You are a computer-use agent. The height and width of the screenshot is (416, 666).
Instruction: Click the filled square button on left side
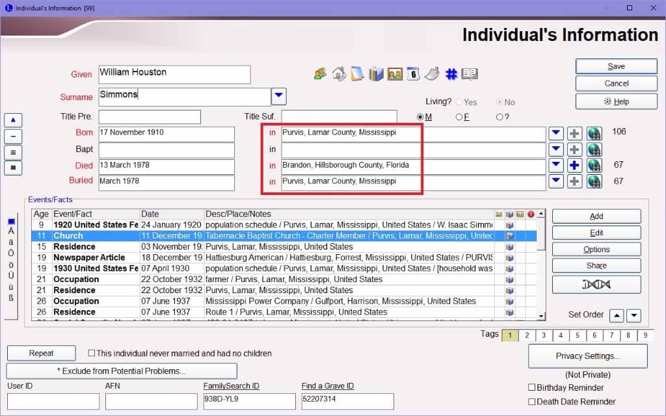pyautogui.click(x=13, y=168)
